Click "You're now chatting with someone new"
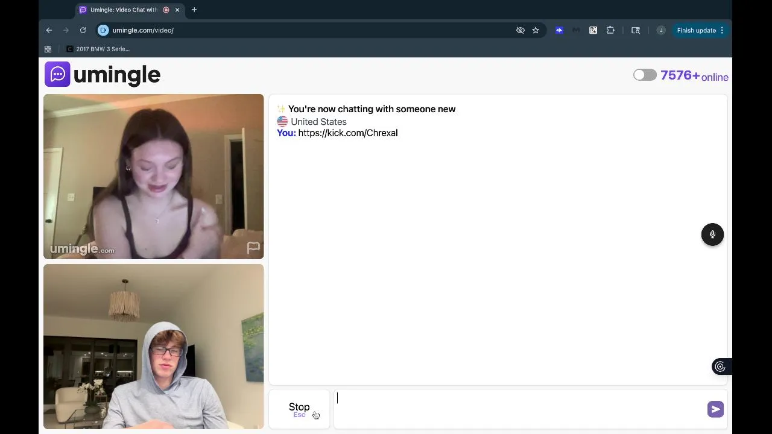The image size is (772, 434). [x=372, y=109]
